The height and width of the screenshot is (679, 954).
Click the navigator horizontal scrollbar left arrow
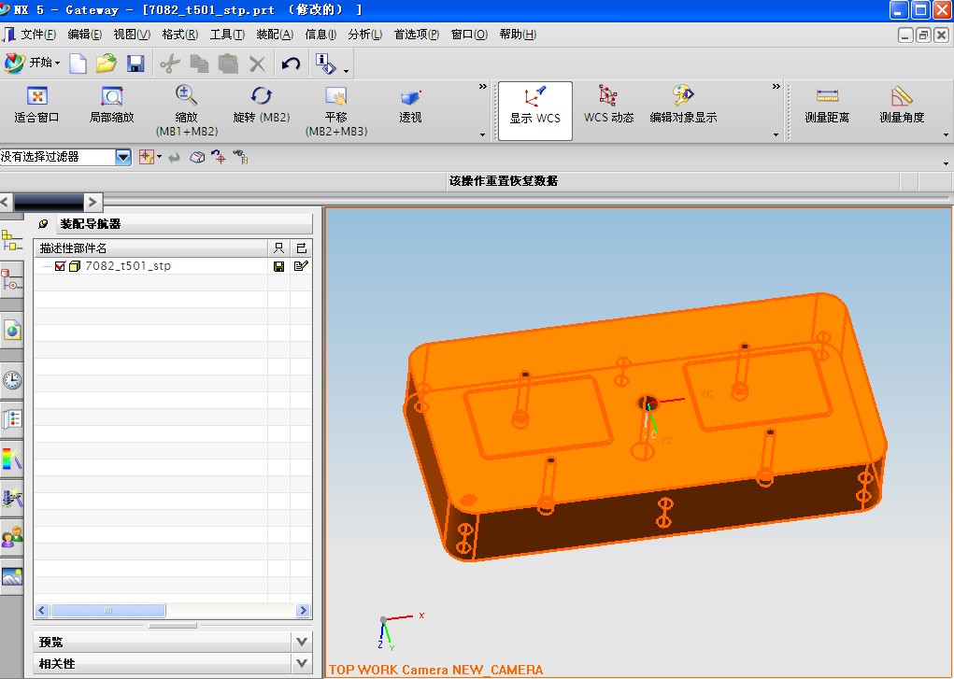[42, 610]
